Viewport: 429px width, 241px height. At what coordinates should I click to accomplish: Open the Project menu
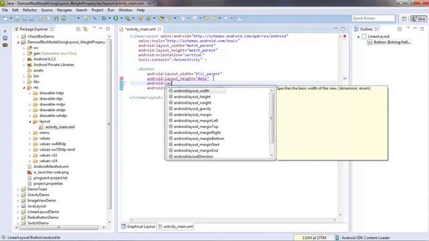[x=97, y=10]
